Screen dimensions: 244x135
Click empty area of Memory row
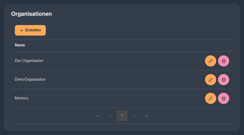point(117,98)
